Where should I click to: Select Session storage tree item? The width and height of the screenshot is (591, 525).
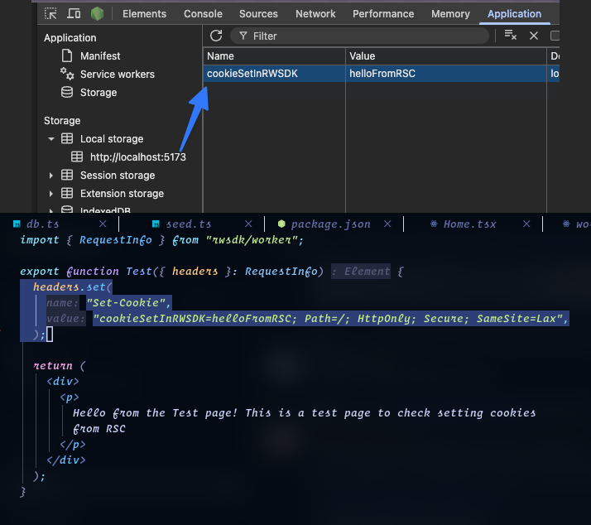click(118, 176)
